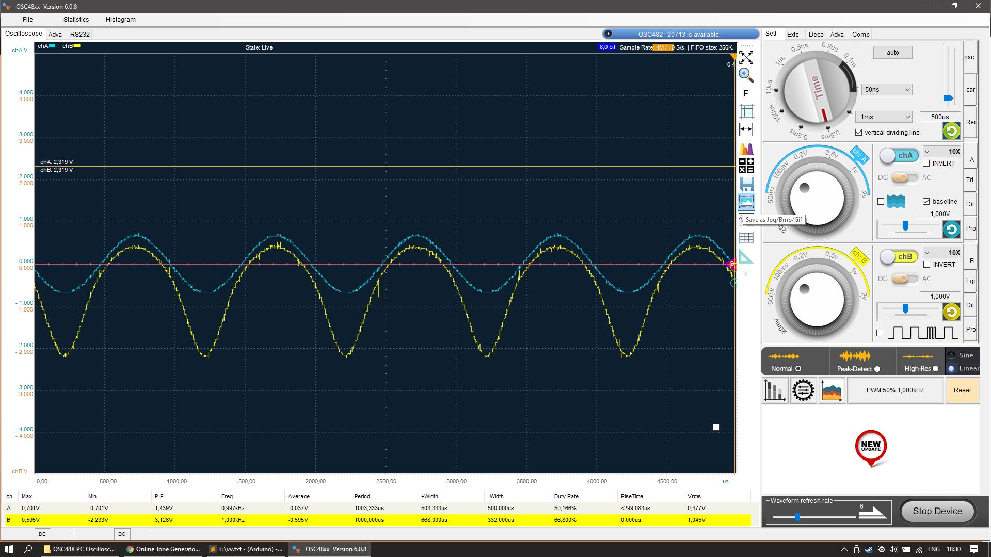Image resolution: width=991 pixels, height=557 pixels.
Task: Switch to the Adva tab beside Oscilloscope
Action: pos(55,35)
